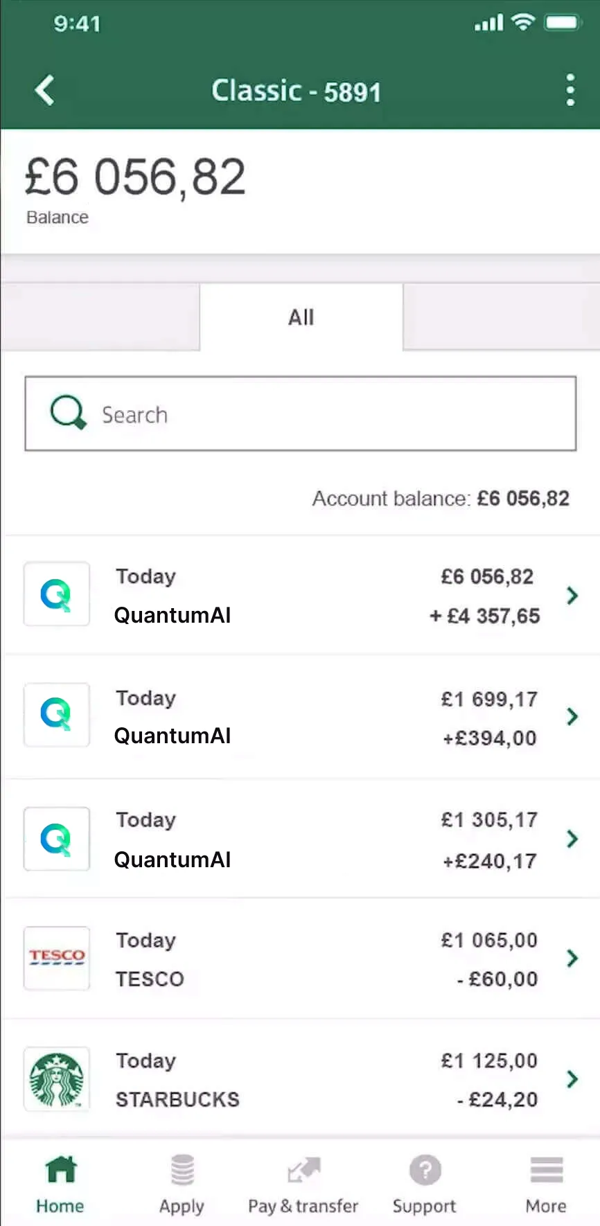Tap the Starbucks logo thumbnail
Screen dimensions: 600x1226
tap(57, 1079)
